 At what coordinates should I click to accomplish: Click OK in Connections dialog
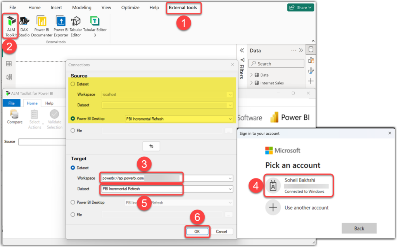pos(197,232)
